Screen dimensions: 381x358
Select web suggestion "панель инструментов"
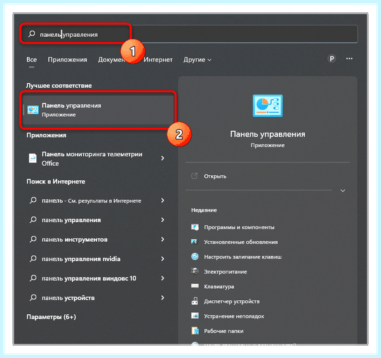point(97,239)
